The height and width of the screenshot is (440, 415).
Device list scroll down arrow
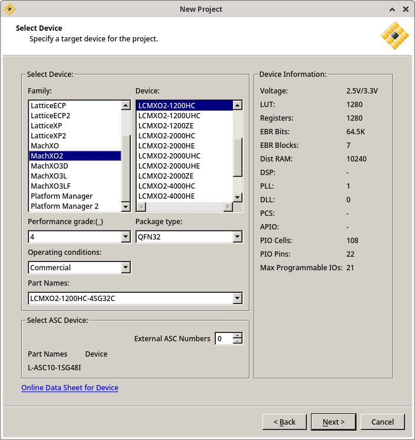click(238, 198)
